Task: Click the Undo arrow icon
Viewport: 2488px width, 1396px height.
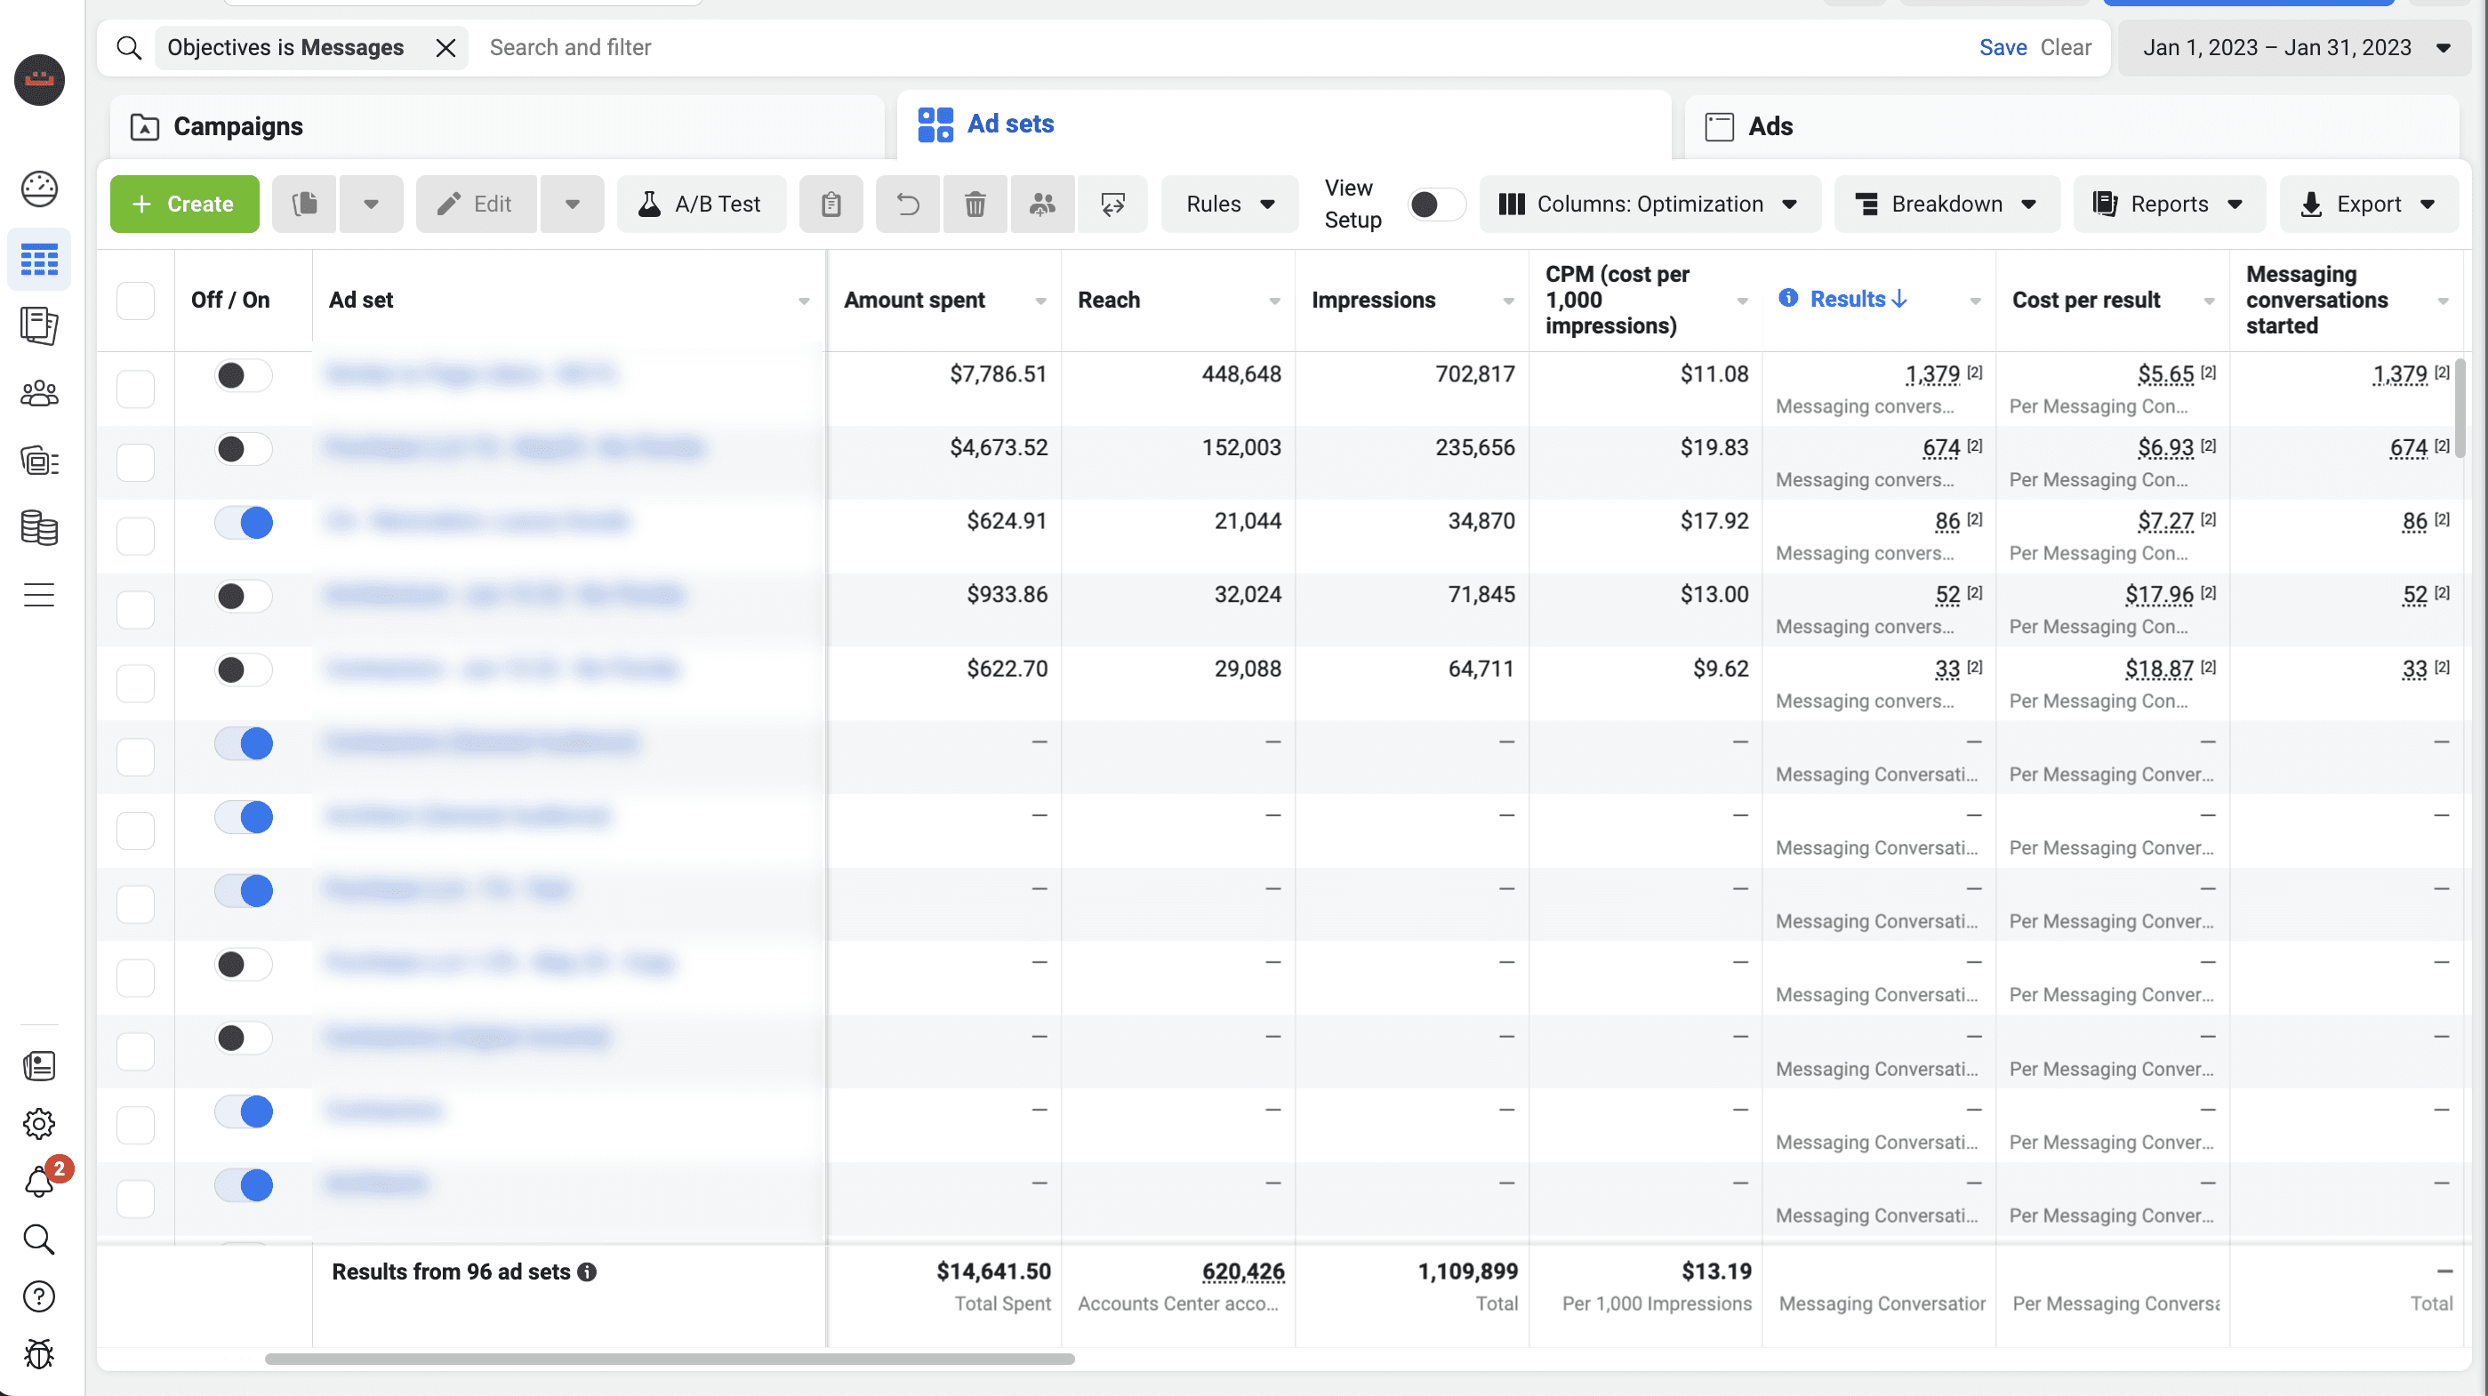Action: click(907, 204)
